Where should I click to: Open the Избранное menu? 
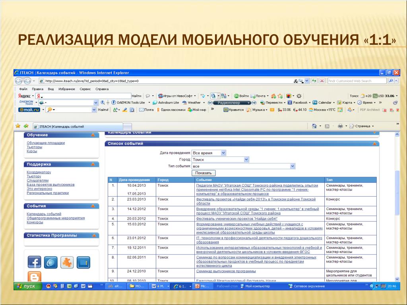pos(67,89)
